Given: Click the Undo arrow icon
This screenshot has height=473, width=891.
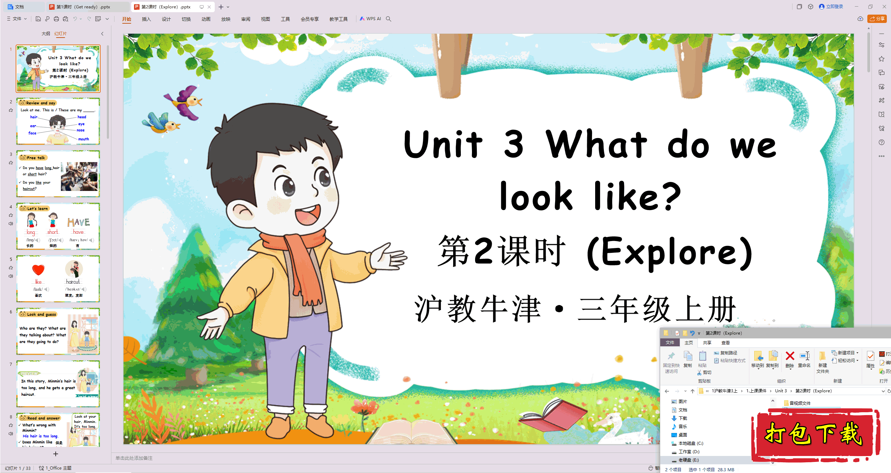Looking at the screenshot, I should [75, 19].
